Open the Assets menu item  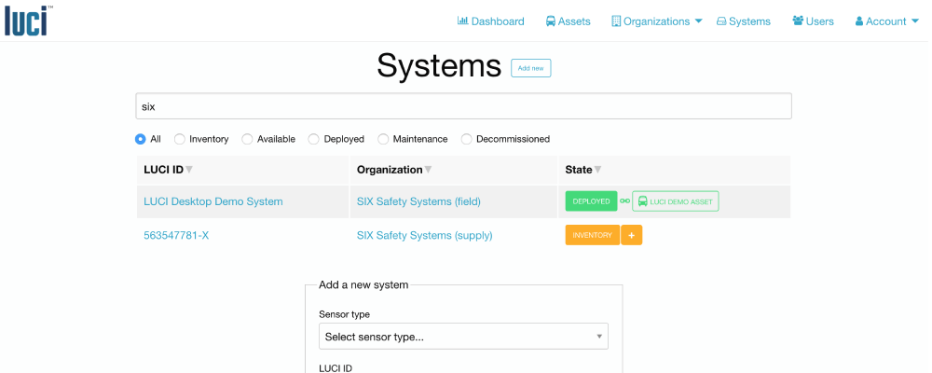pyautogui.click(x=569, y=21)
